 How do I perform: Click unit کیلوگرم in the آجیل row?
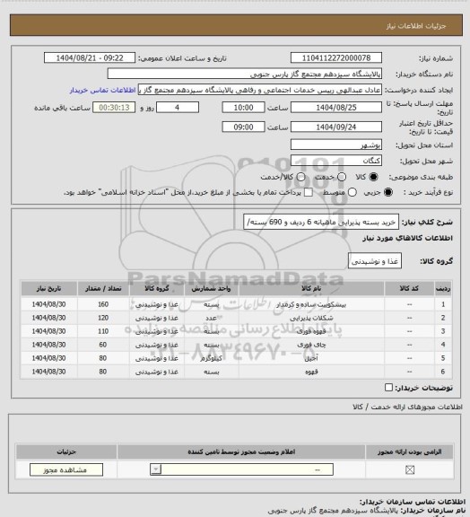coord(212,358)
